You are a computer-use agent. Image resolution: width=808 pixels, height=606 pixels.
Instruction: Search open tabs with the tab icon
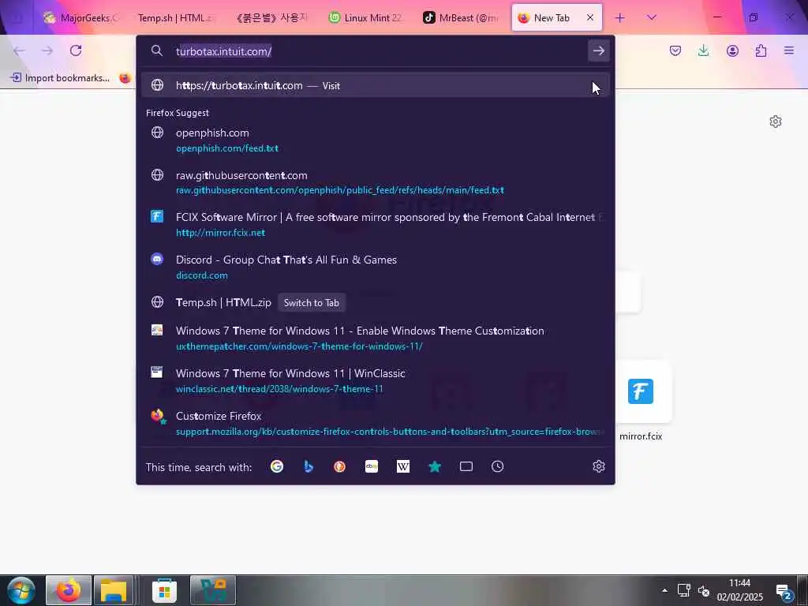[x=466, y=466]
